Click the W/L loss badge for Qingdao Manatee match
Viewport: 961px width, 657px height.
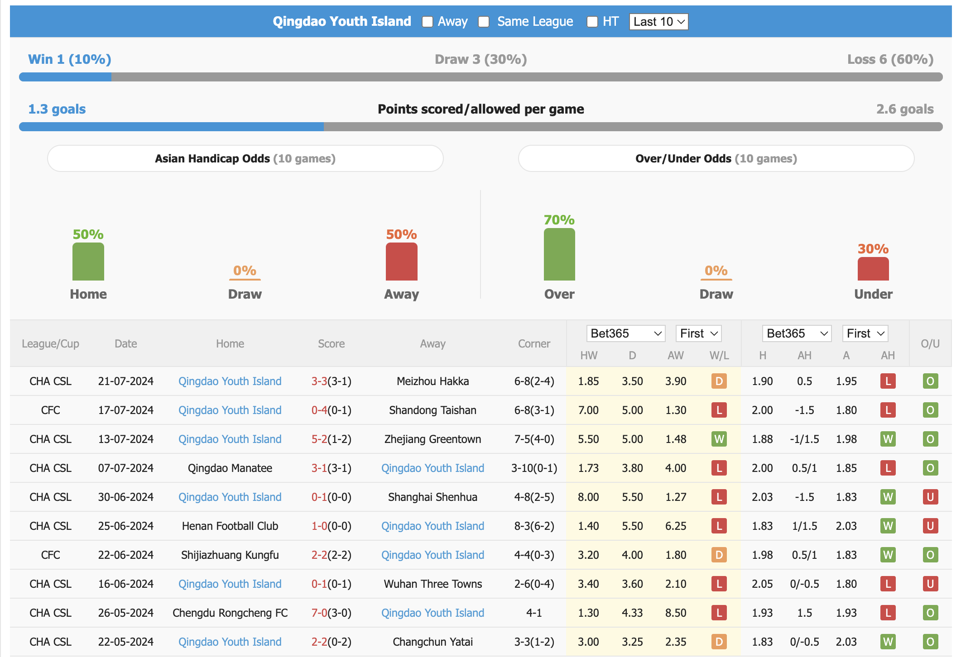tap(719, 468)
